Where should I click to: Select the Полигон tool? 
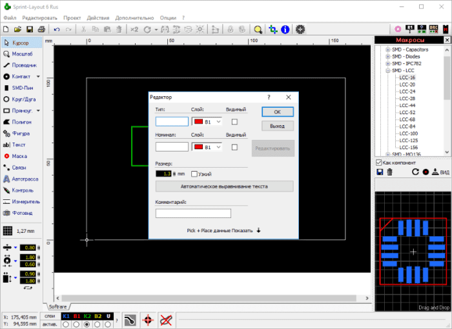[x=21, y=122]
